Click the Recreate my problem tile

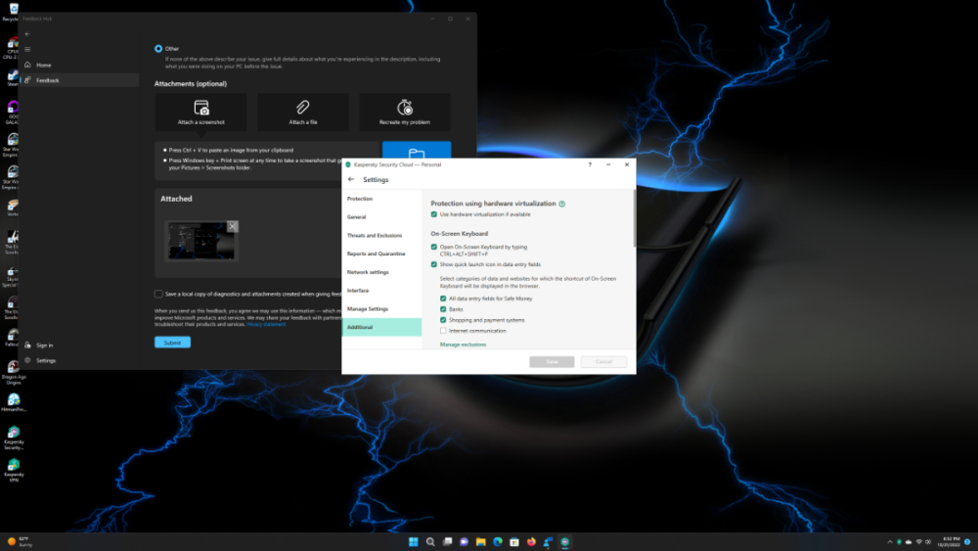(x=405, y=113)
